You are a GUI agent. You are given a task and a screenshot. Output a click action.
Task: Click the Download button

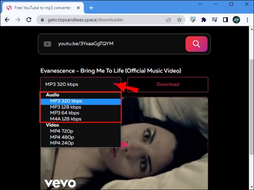coord(168,84)
